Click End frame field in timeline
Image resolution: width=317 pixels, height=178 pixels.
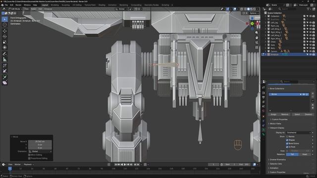click(244, 165)
